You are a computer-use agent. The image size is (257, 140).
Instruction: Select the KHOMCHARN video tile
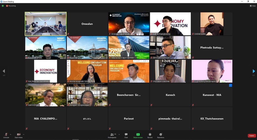[x=212, y=24]
